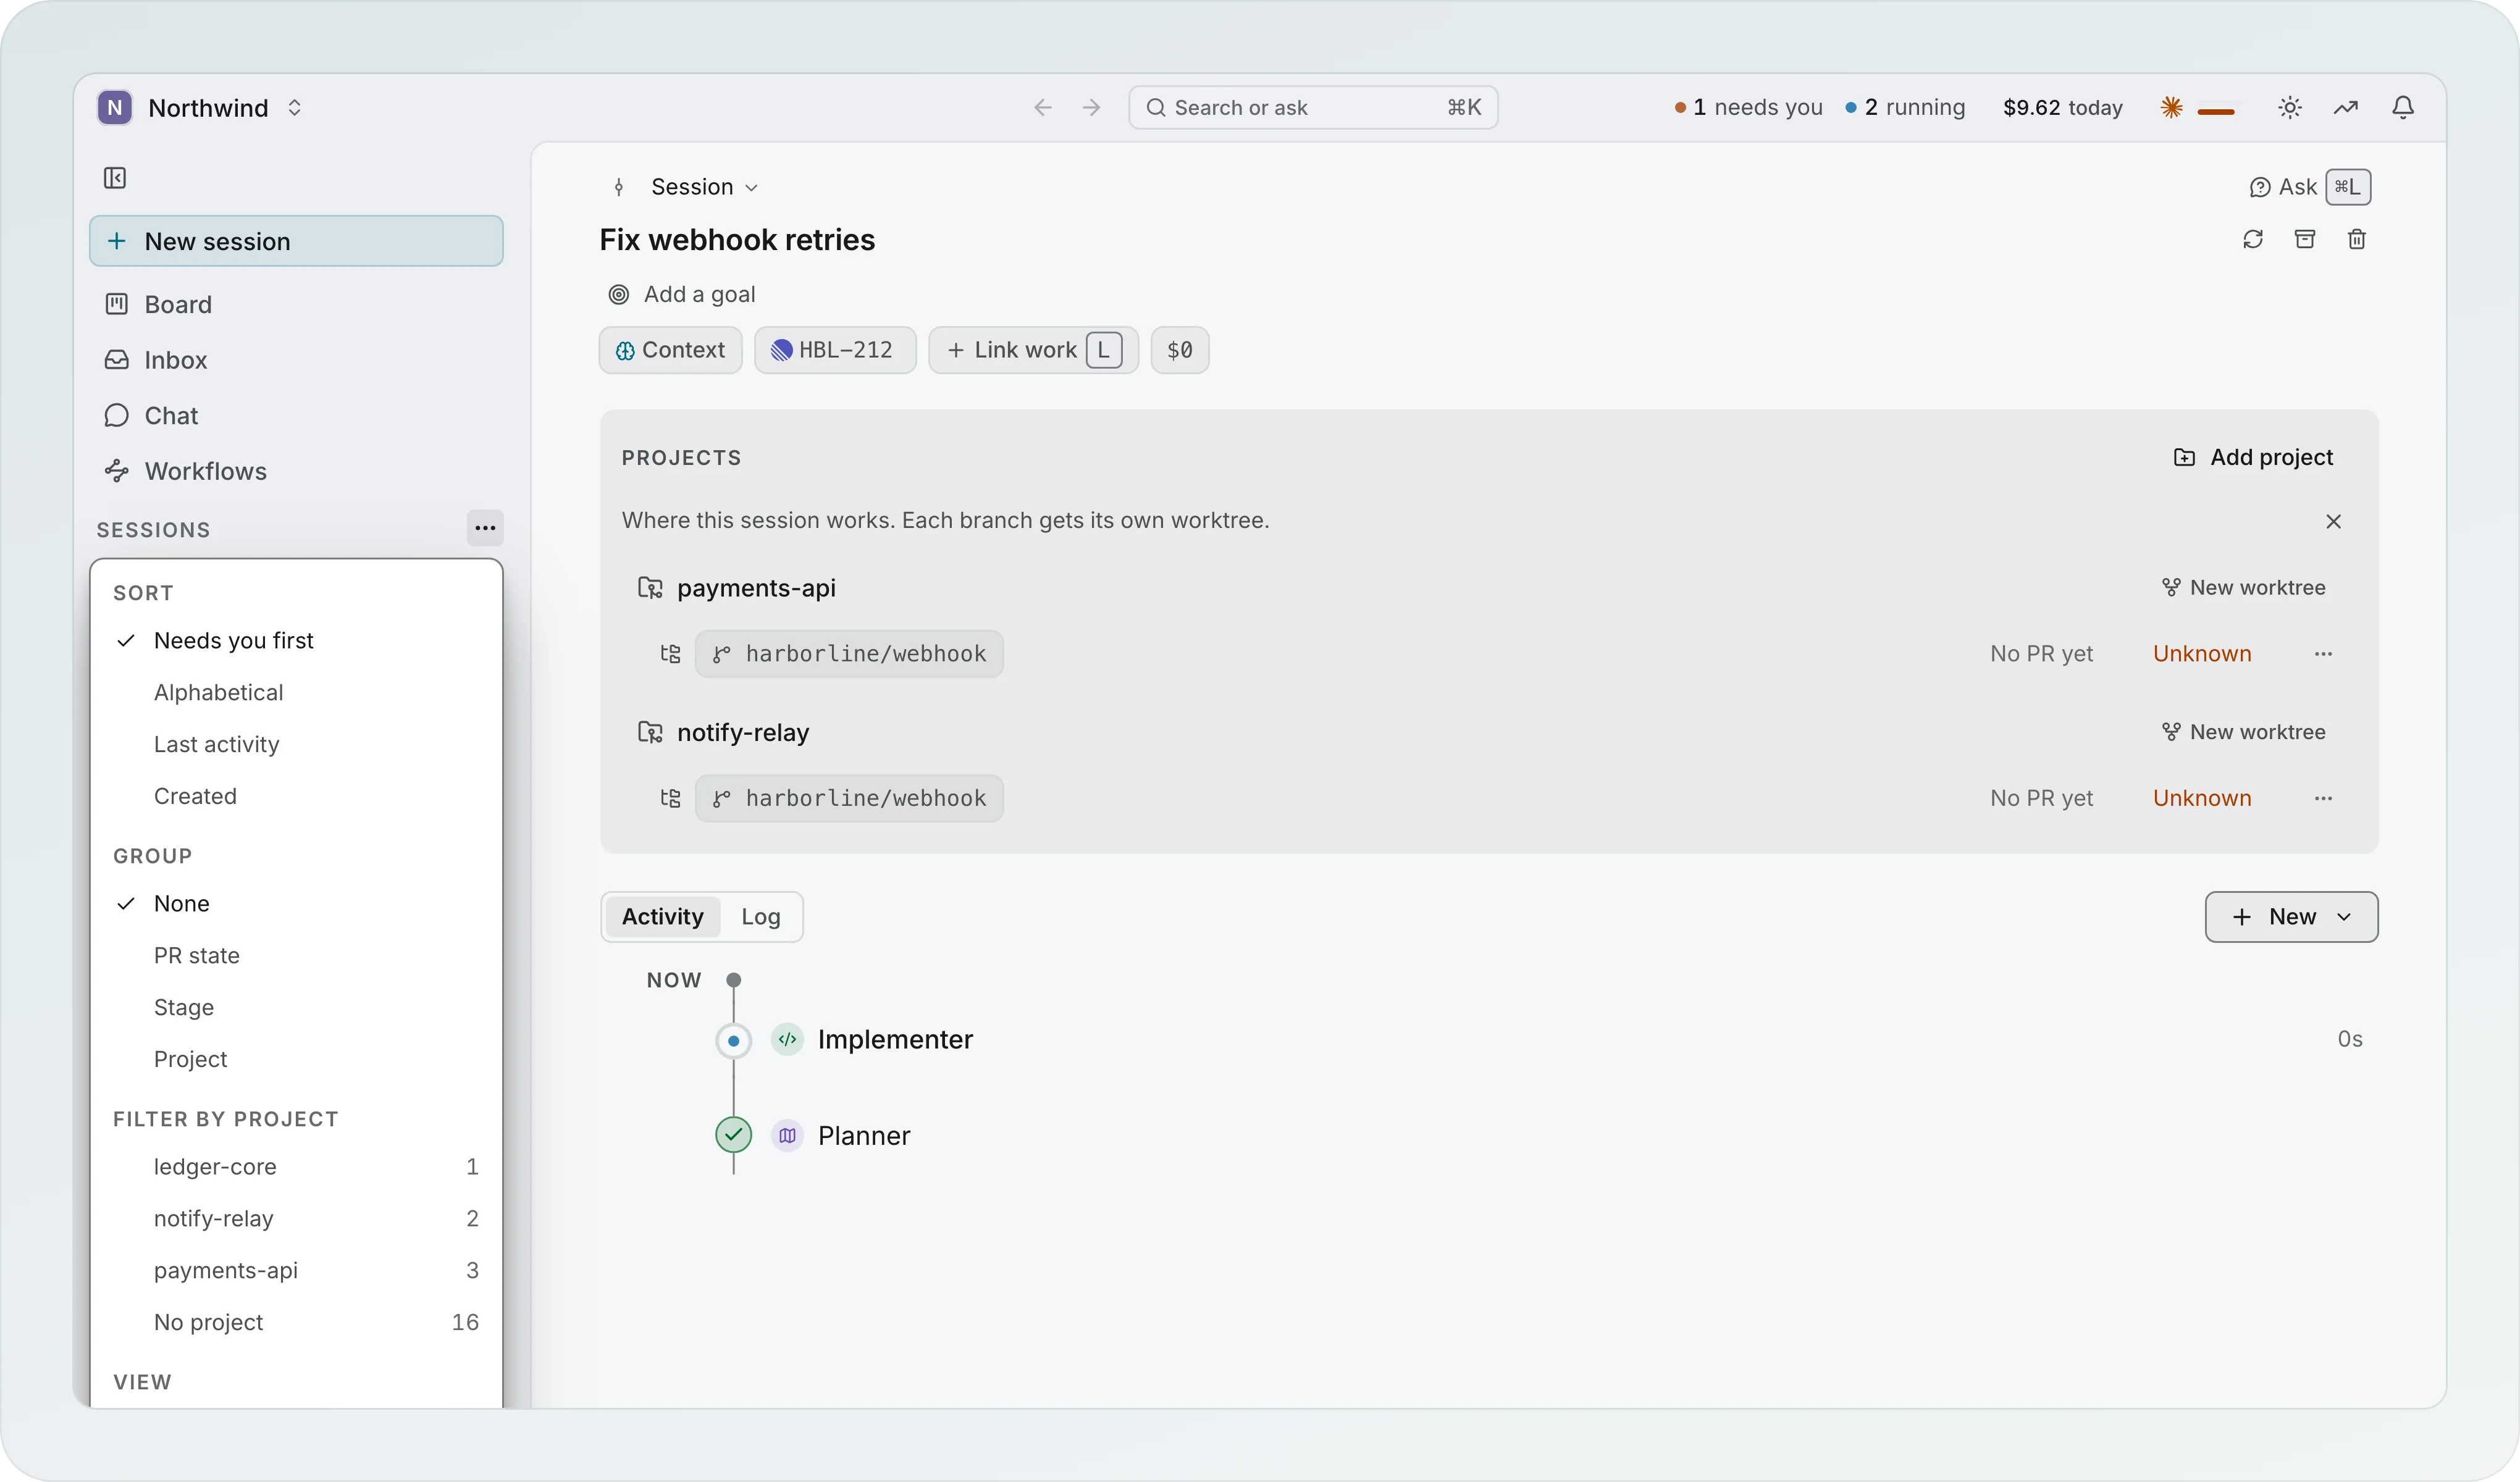Open more options for notify-relay worktree row
Screen dimensions: 2520x1482
pos(2323,798)
